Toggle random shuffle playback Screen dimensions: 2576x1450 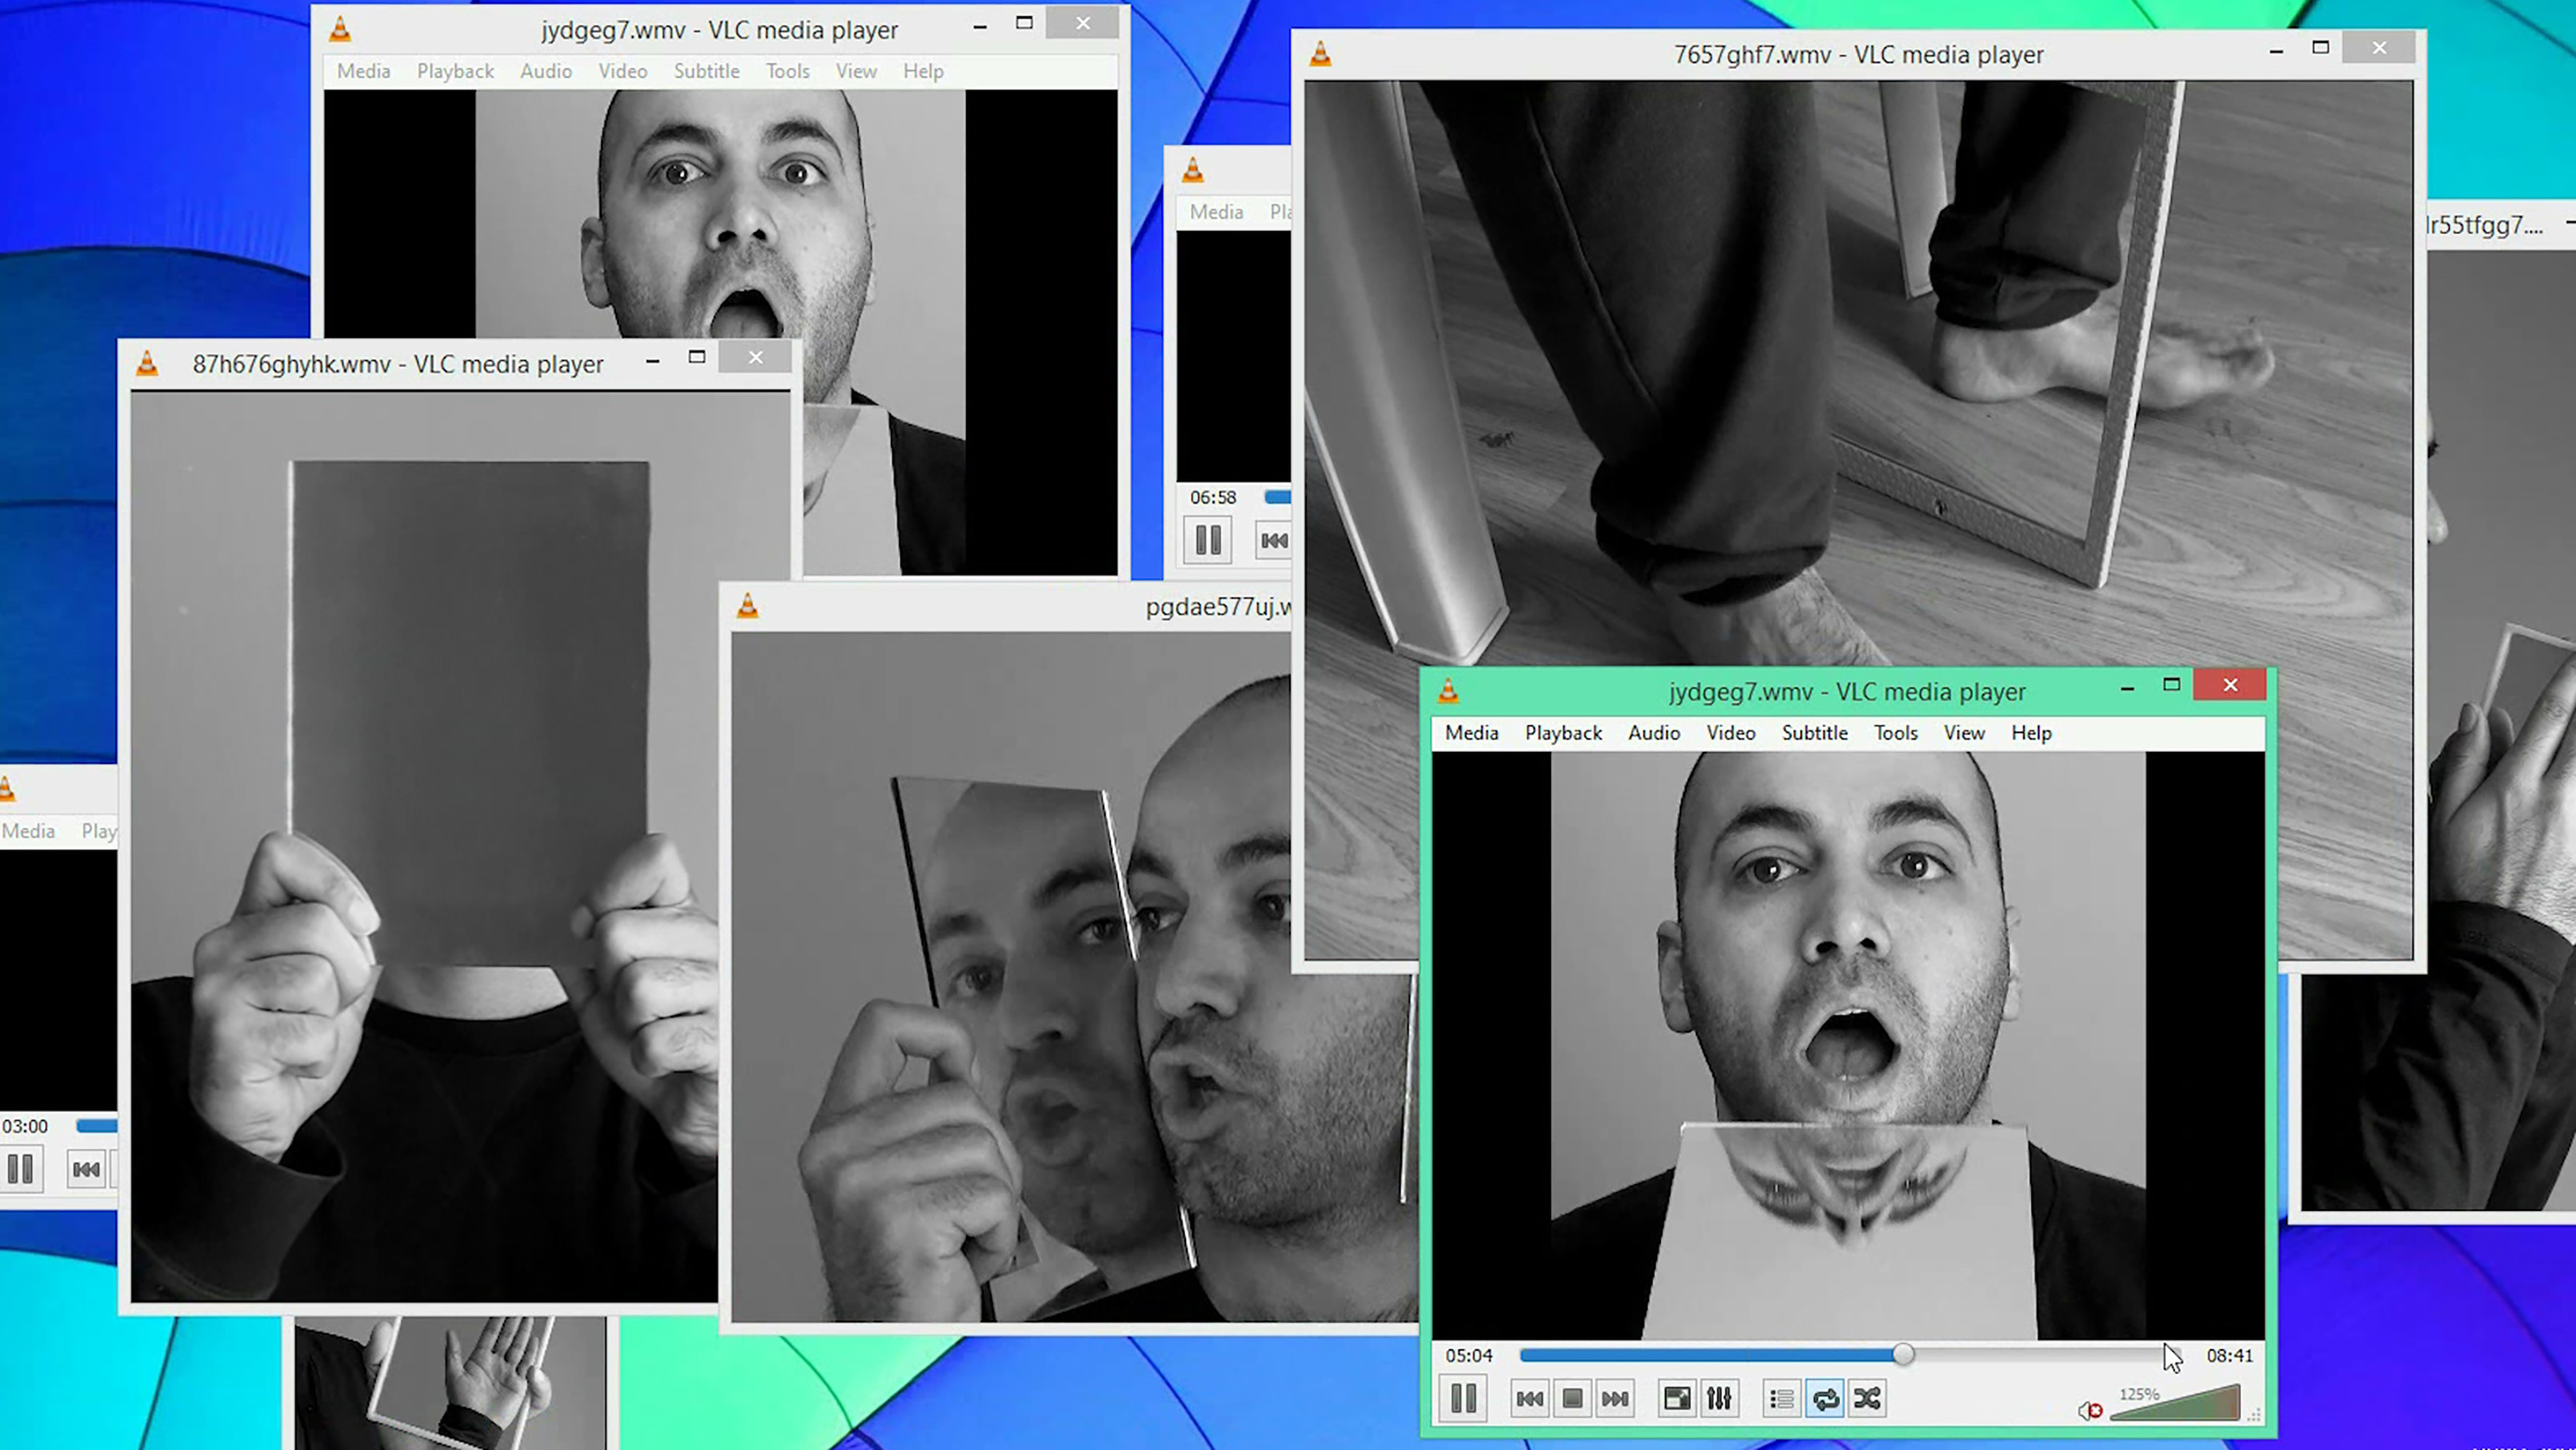(1867, 1398)
